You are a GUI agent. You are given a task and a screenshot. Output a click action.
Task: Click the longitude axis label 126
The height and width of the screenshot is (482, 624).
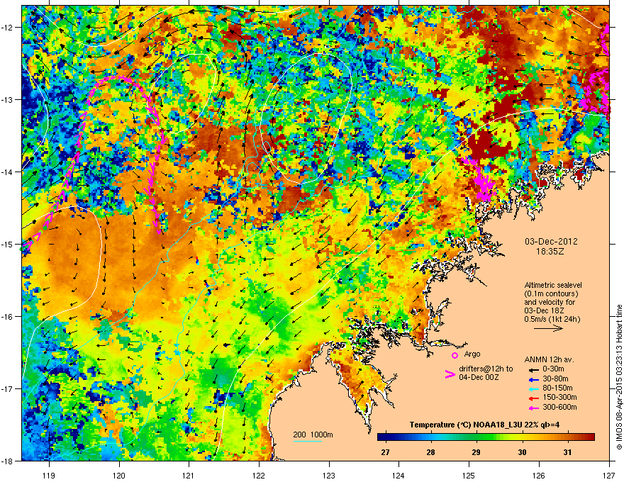539,476
